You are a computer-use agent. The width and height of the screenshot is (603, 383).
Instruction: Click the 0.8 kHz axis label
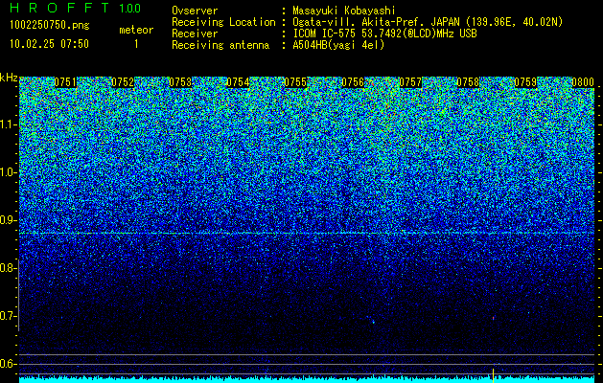click(8, 268)
